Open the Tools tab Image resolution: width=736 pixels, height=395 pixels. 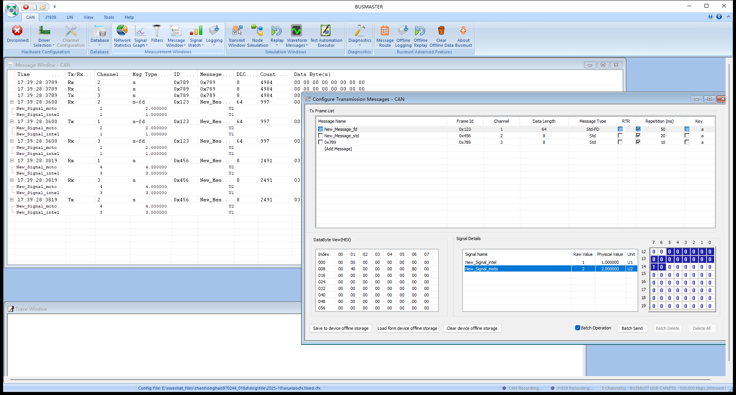(109, 17)
